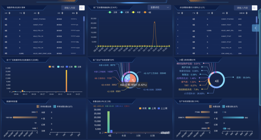Sort the frequent-alarm table by TOP arrows
Image resolution: width=261 pixels, height=140 pixels.
tap(182, 13)
